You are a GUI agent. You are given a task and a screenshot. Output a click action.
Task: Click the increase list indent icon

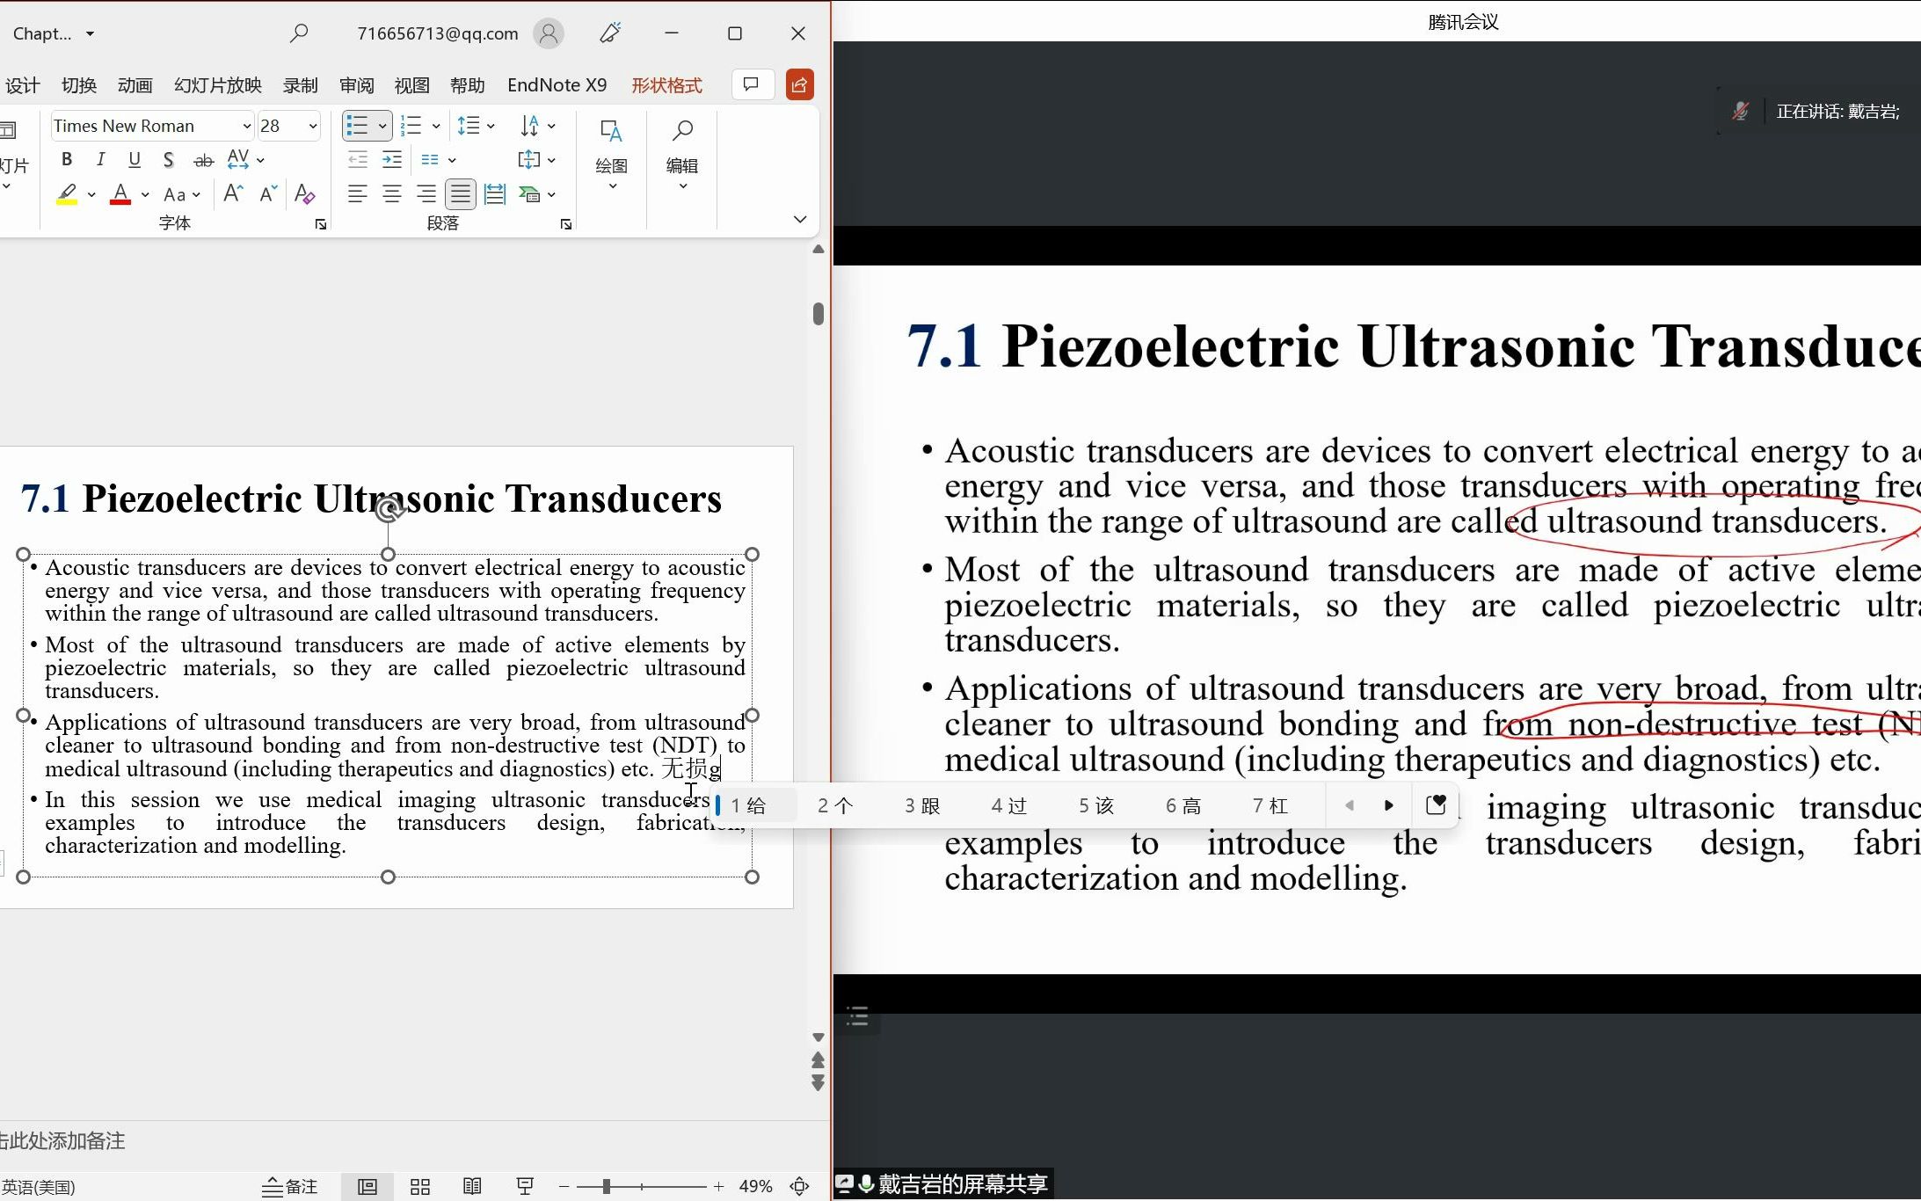point(392,160)
